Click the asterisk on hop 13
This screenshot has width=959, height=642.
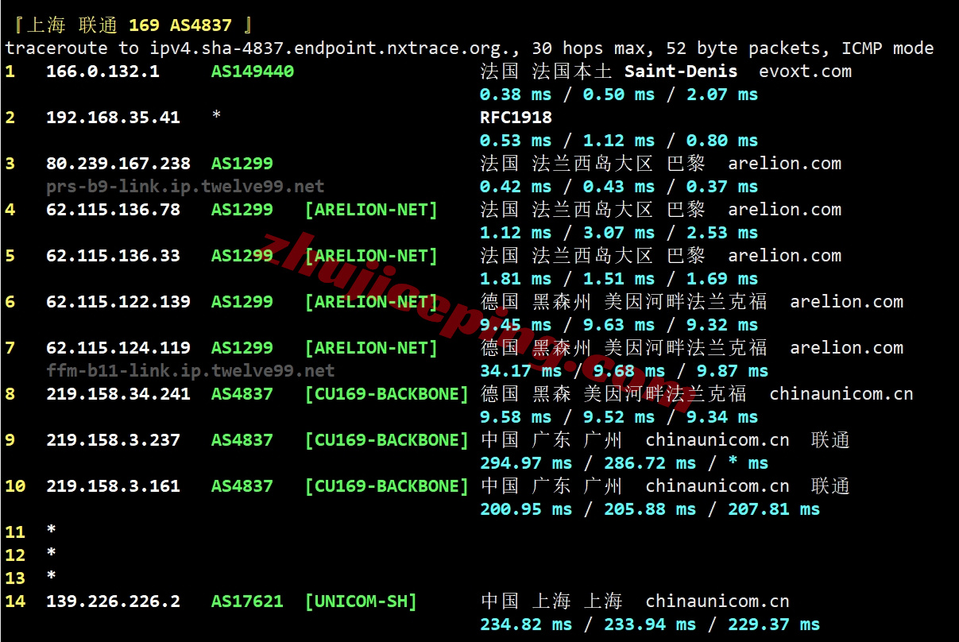pos(52,577)
